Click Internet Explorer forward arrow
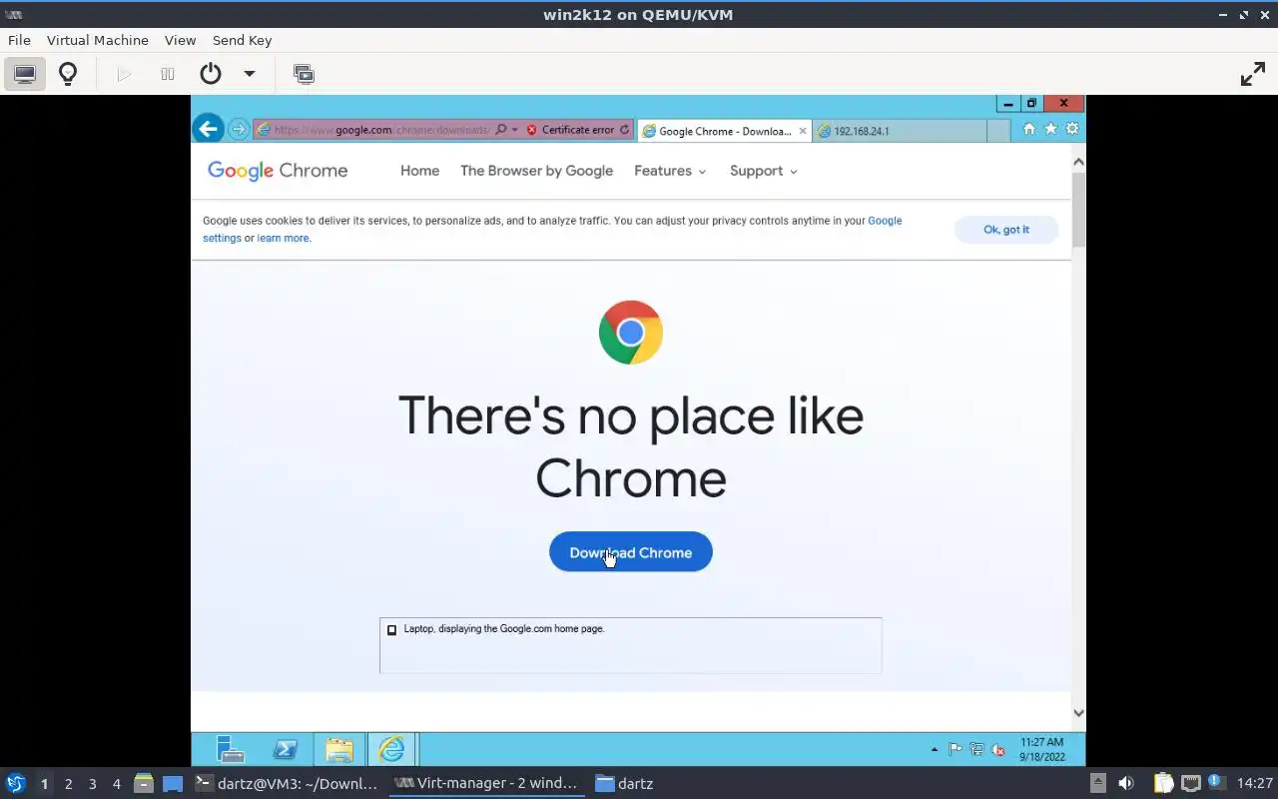This screenshot has width=1278, height=799. click(x=238, y=130)
